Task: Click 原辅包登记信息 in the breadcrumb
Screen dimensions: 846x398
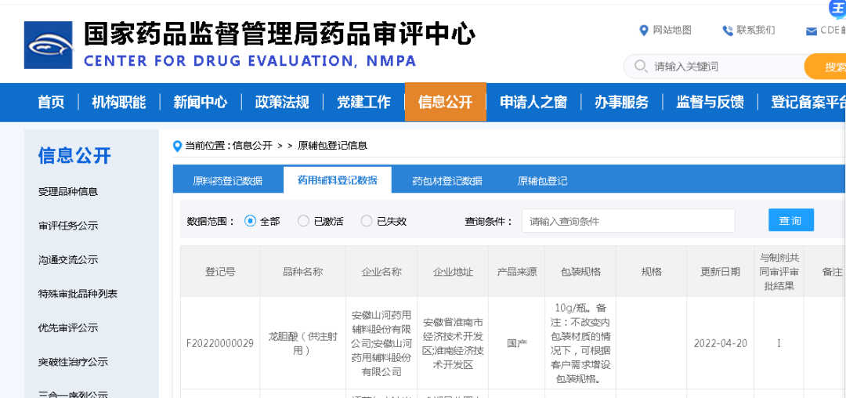Action: 332,146
